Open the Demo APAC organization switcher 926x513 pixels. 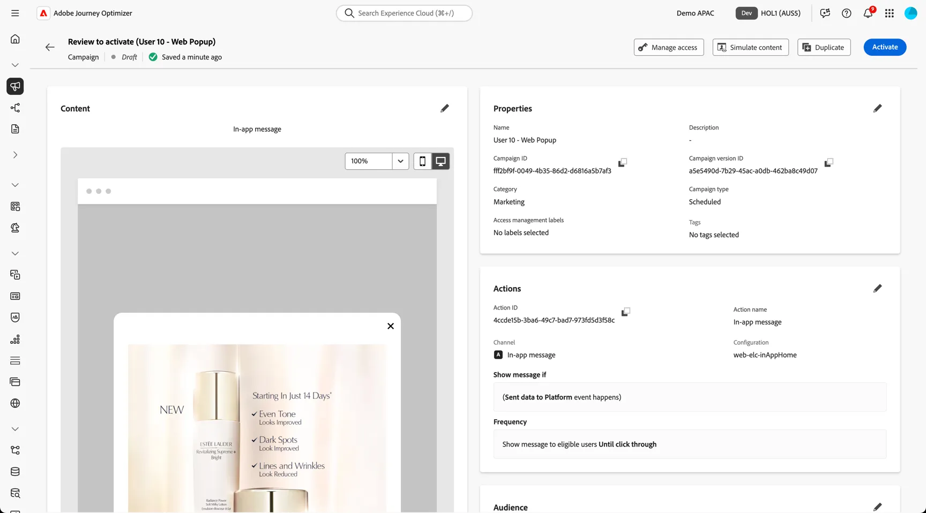click(x=695, y=13)
